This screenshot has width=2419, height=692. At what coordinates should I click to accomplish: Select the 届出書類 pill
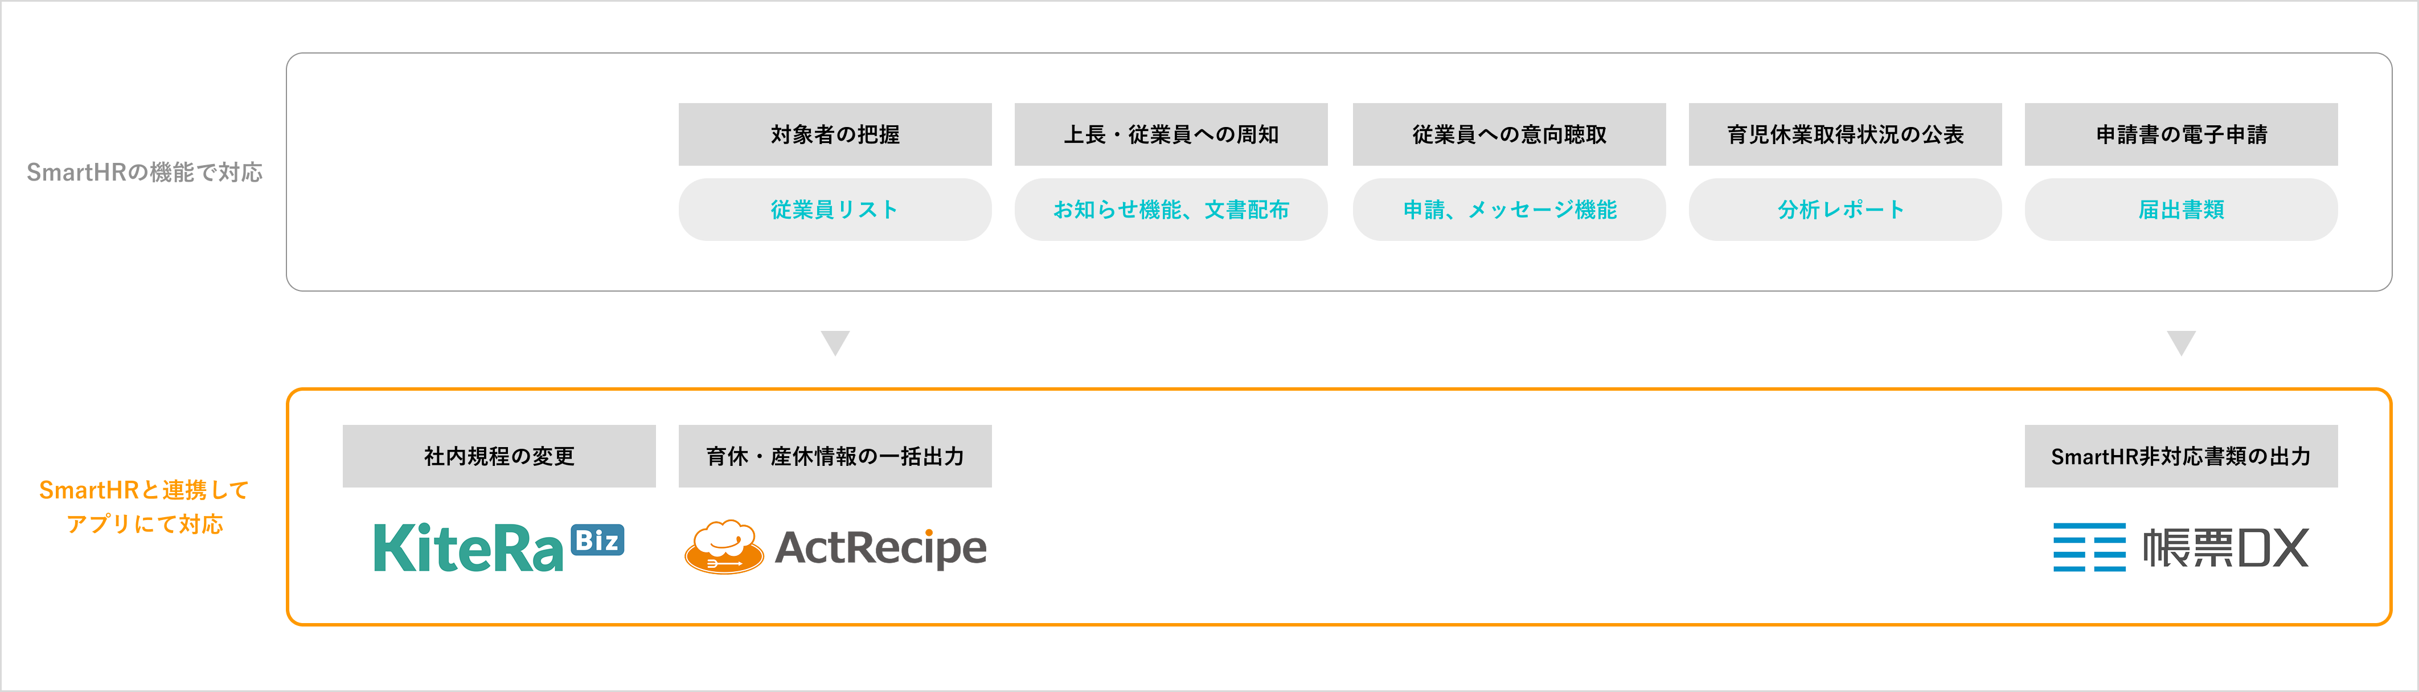[x=2180, y=210]
